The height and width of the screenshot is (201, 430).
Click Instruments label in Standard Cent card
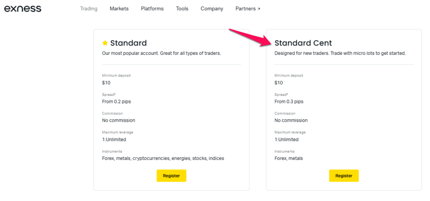click(x=284, y=151)
